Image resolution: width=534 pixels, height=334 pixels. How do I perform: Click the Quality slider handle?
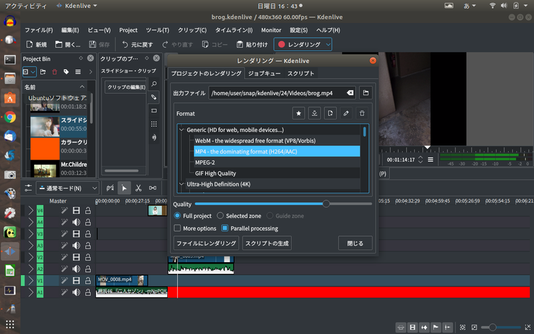click(326, 204)
